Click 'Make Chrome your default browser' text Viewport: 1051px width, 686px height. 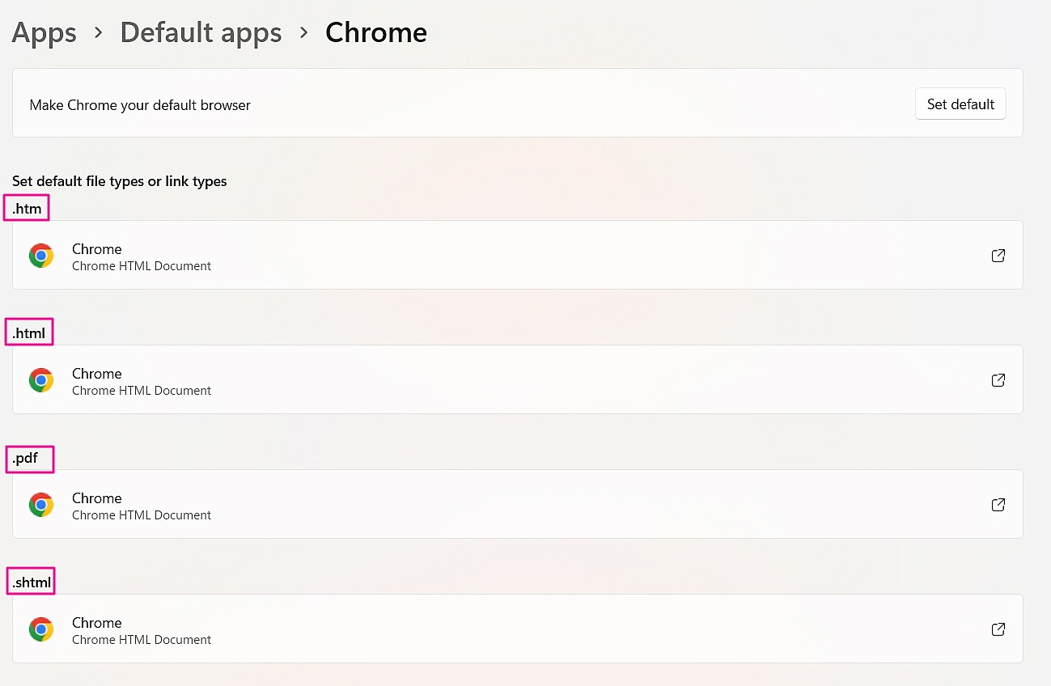point(140,105)
